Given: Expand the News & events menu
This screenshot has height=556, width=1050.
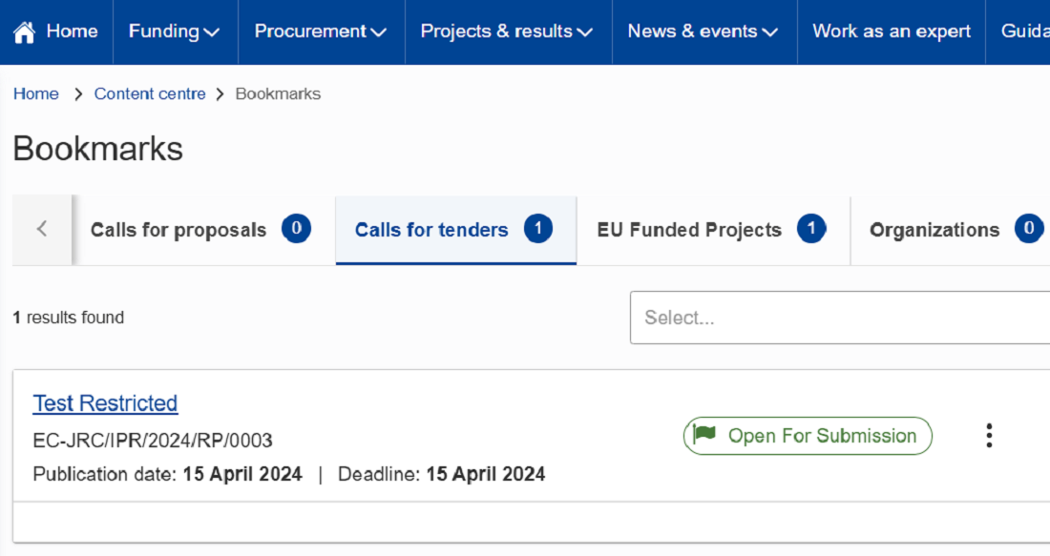Looking at the screenshot, I should [703, 31].
